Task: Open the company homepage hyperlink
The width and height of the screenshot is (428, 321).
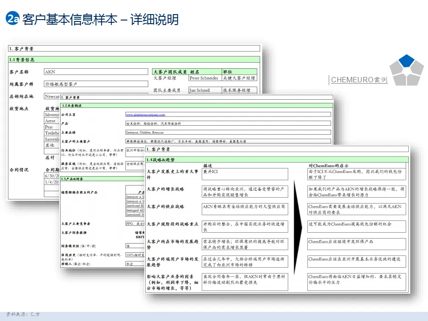Action: (x=146, y=115)
